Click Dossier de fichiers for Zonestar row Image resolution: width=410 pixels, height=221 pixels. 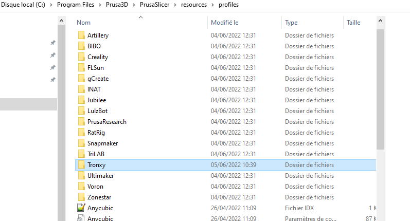[309, 197]
